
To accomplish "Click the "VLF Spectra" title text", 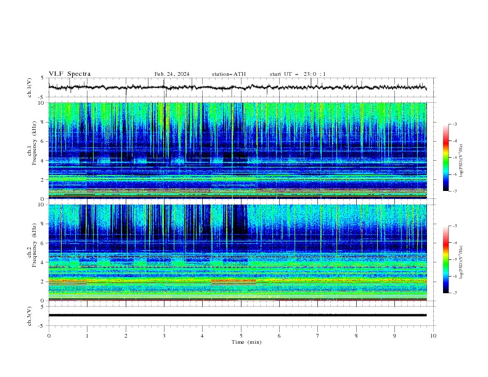I will point(70,74).
